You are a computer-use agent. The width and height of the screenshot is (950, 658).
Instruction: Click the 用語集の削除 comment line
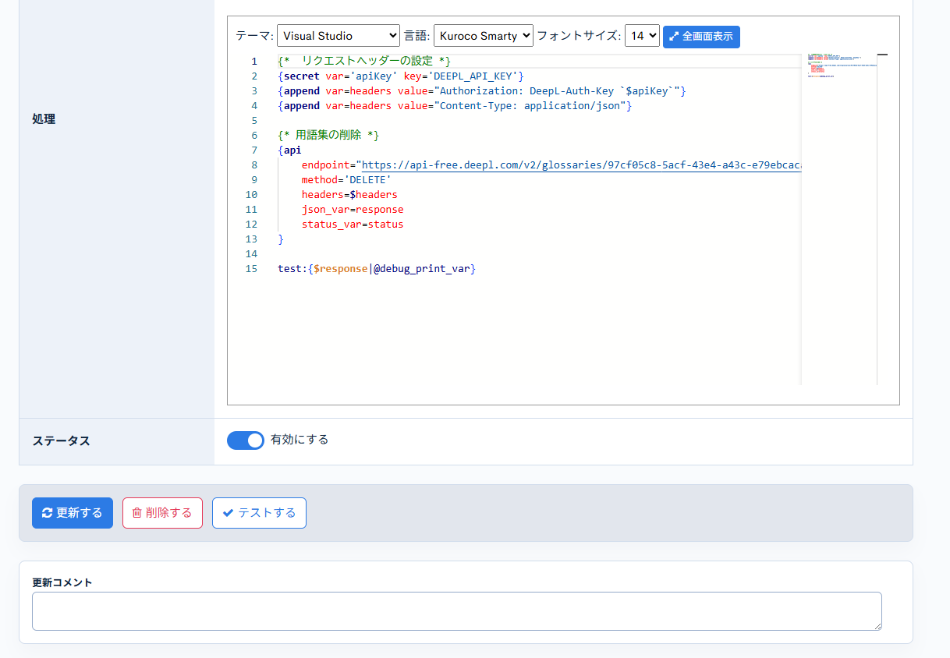pyautogui.click(x=328, y=136)
